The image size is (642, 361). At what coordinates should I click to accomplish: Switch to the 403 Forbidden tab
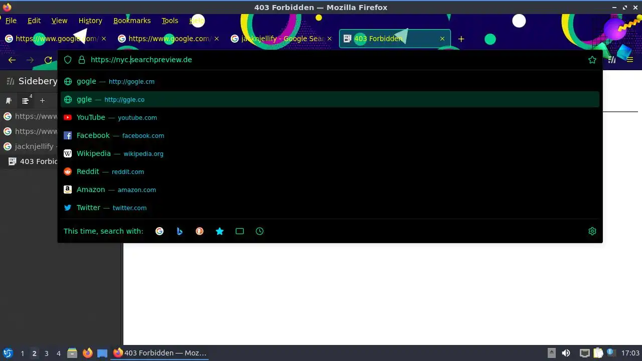395,39
